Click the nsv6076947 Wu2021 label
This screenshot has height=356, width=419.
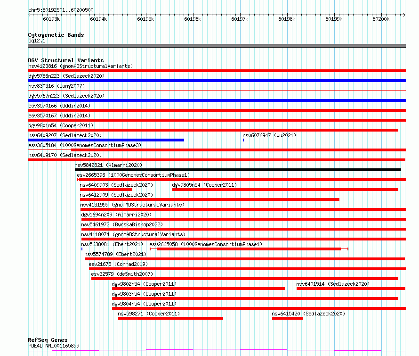pyautogui.click(x=269, y=135)
